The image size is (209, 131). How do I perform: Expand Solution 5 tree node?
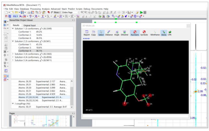pyautogui.click(x=13, y=60)
